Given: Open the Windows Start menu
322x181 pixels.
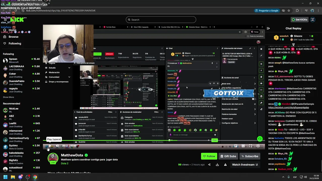Looking at the screenshot, I should [x=5, y=177].
